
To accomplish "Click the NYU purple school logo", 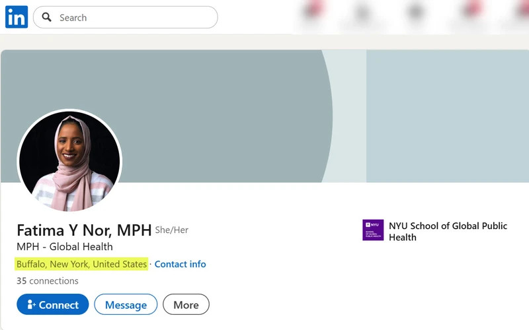I will click(373, 230).
